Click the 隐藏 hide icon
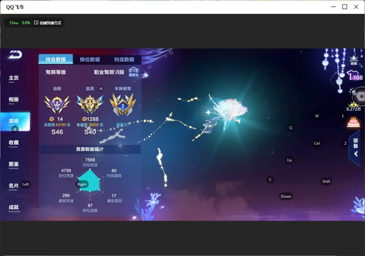Viewport: 365px width, 256px height. tap(354, 60)
